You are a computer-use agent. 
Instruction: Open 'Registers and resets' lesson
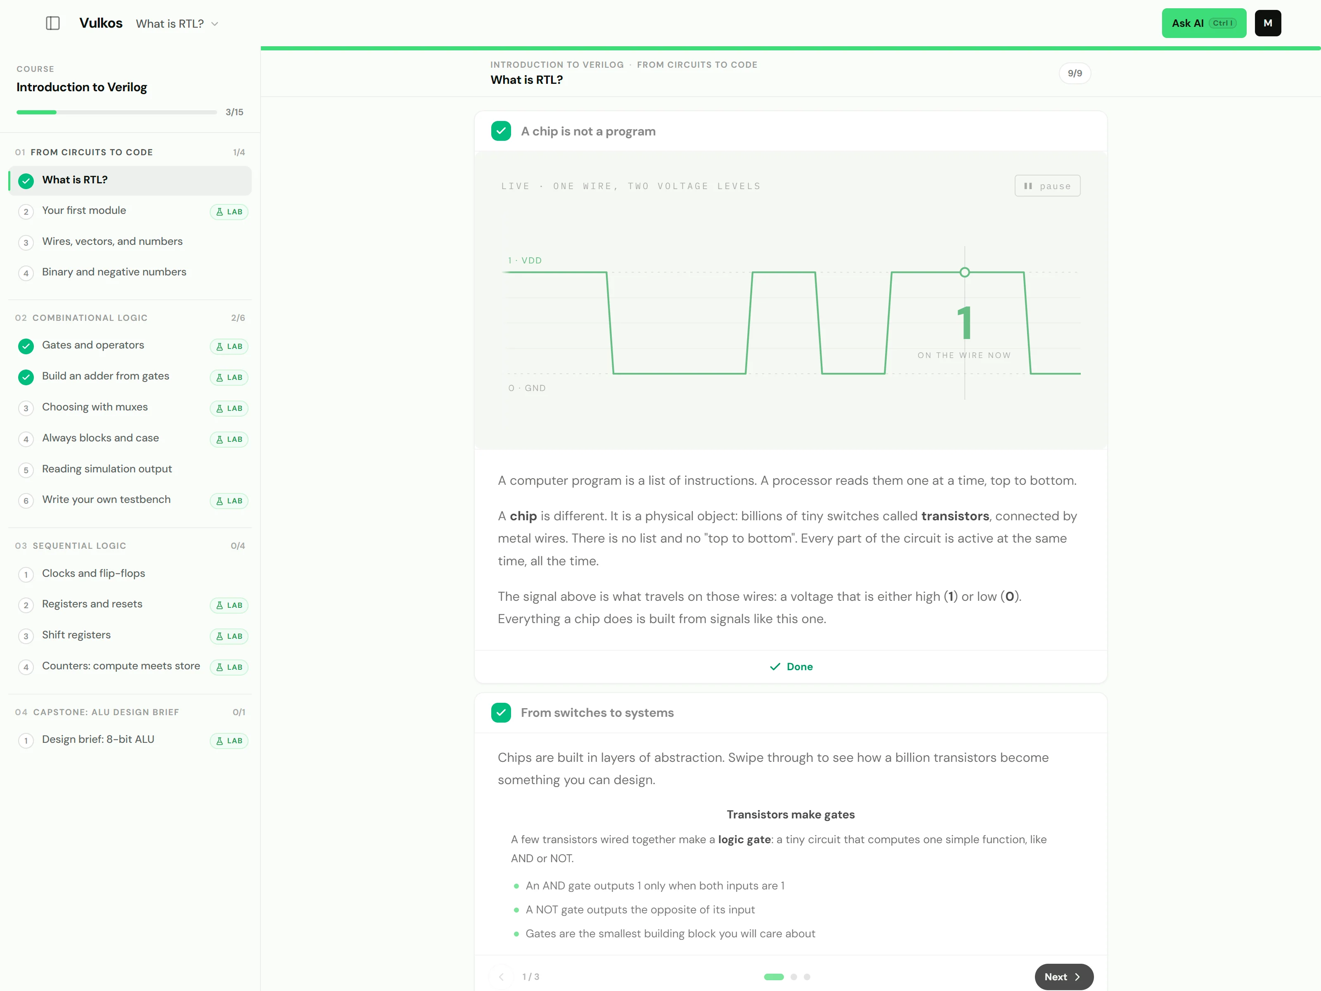(130, 605)
